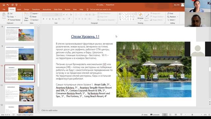Choose the oval shape in shapes gallery
The height and width of the screenshot is (119, 211).
[x=131, y=14]
